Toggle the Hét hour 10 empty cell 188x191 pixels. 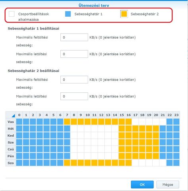(88, 129)
